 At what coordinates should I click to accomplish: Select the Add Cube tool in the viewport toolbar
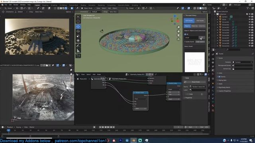click(x=78, y=56)
